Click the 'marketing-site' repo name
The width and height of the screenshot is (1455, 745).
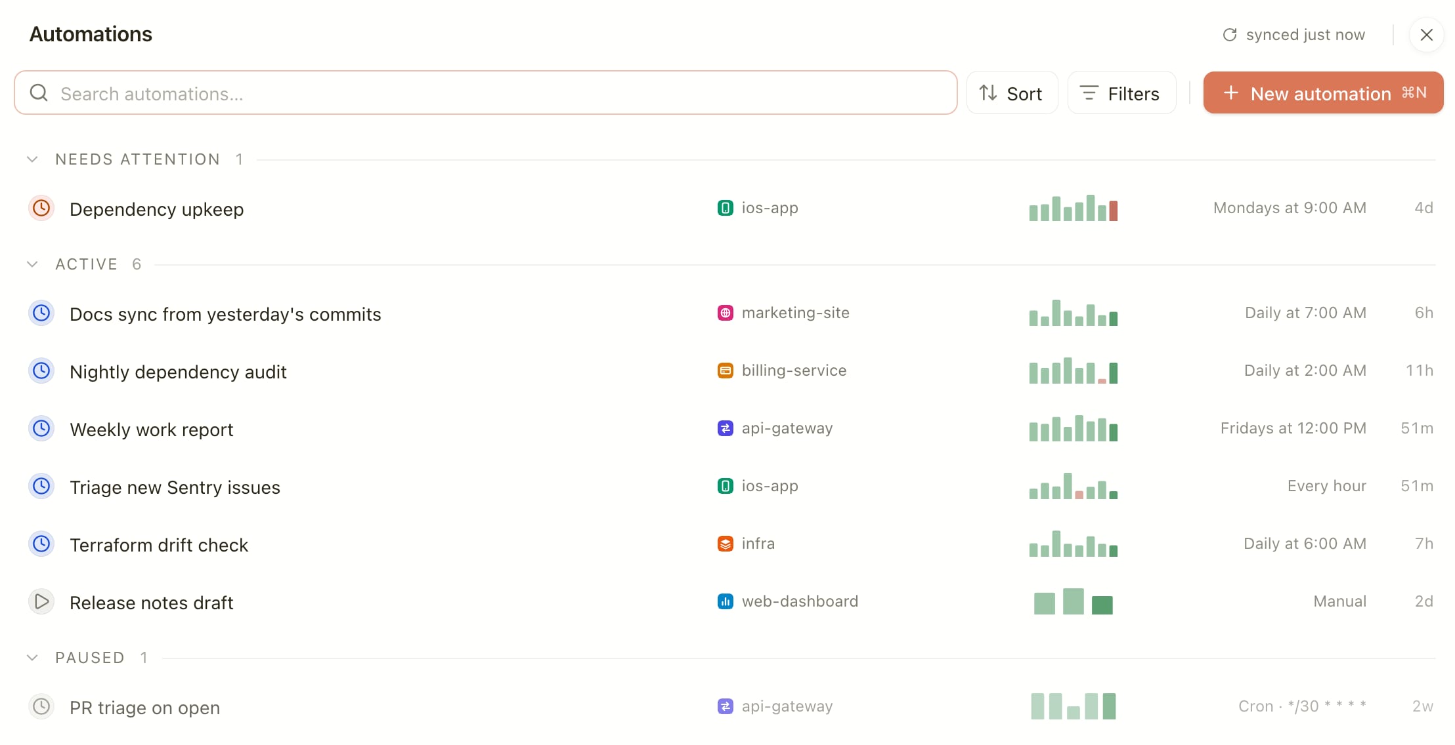(x=795, y=313)
